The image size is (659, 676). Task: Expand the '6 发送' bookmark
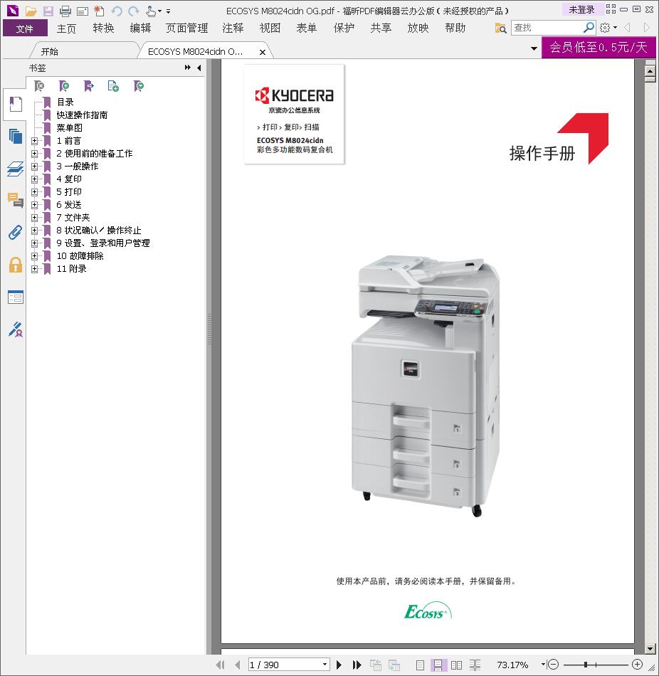(x=34, y=205)
